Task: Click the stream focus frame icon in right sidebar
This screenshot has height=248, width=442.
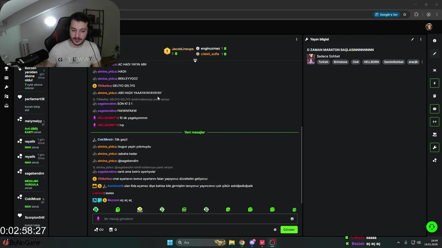Action: pyautogui.click(x=434, y=70)
